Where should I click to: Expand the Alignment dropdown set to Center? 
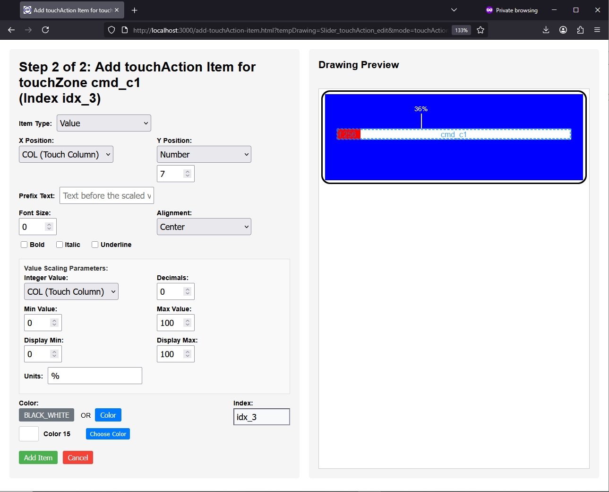(x=204, y=227)
